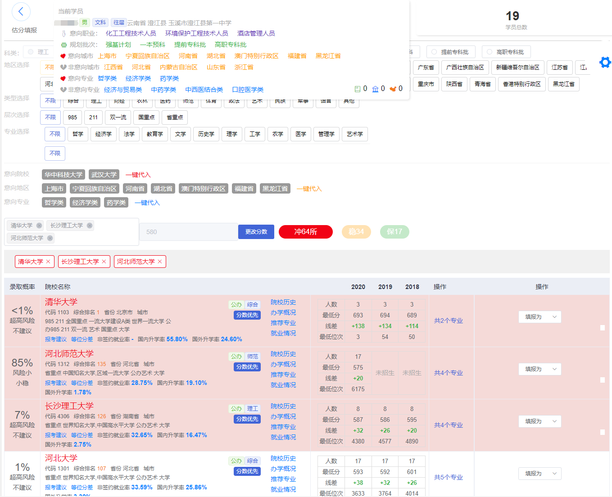The height and width of the screenshot is (497, 612).
Task: Click the 哲学类 intended major tag
Action: (54, 203)
